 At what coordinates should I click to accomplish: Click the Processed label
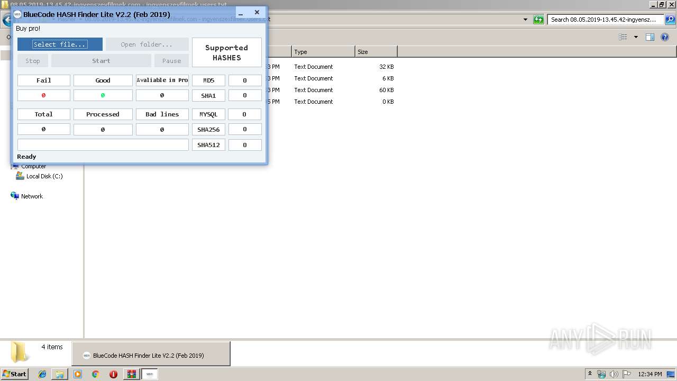(103, 114)
